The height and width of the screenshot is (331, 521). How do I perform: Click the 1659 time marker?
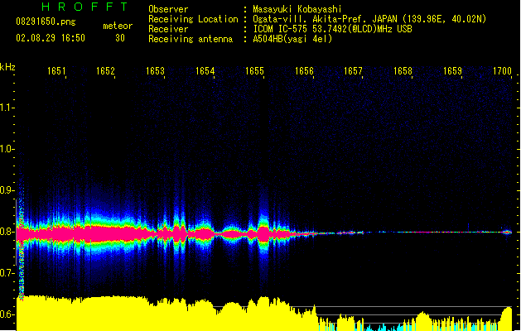[x=452, y=71]
